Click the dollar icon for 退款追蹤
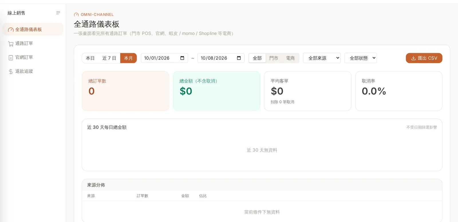Screen dimensions: 458x222 pos(11,72)
